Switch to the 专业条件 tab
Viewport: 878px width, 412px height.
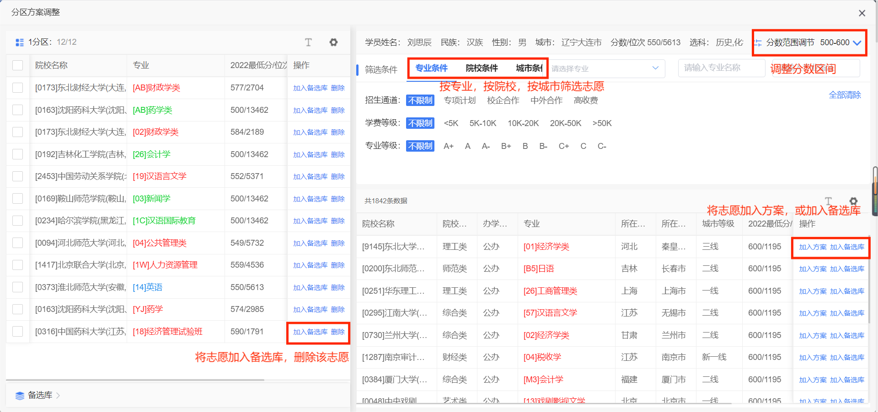coord(430,68)
